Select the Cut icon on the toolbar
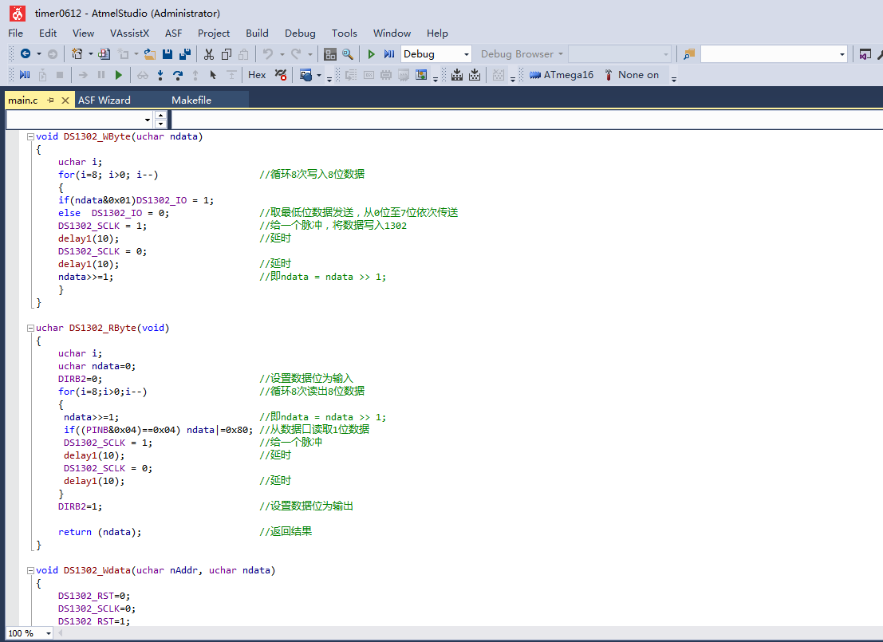 210,53
